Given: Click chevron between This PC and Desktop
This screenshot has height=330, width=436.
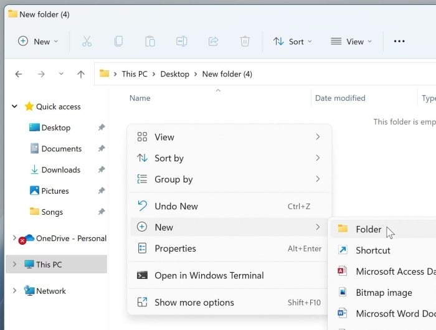Looking at the screenshot, I should [x=153, y=74].
